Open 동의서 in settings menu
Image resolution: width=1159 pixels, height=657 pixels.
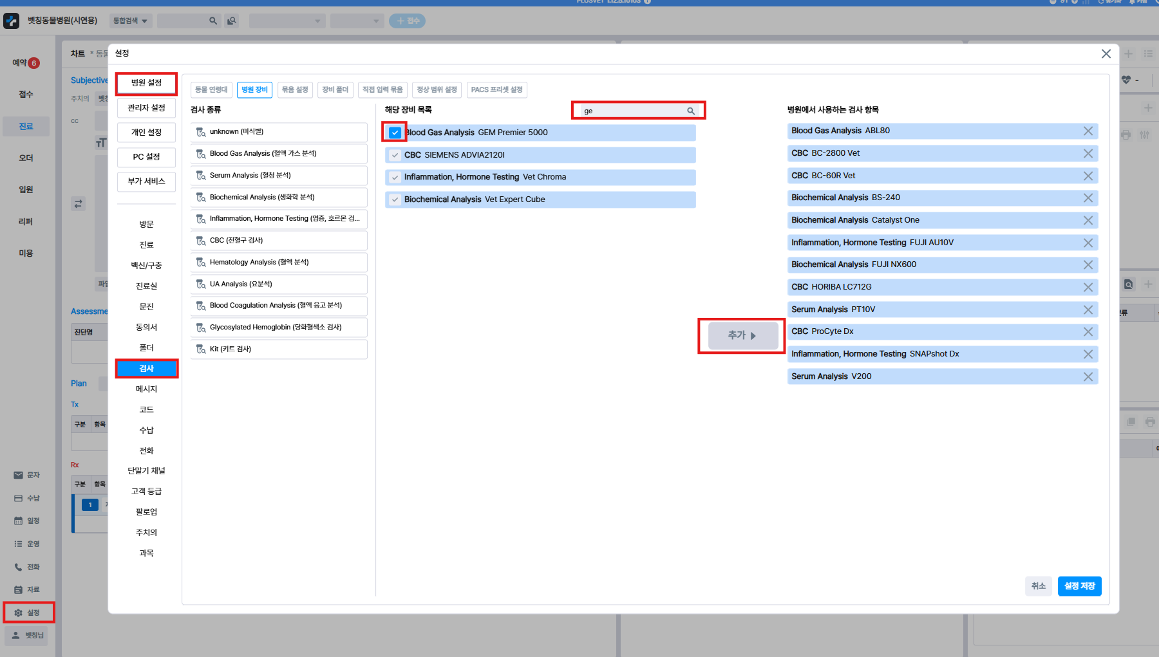[146, 328]
